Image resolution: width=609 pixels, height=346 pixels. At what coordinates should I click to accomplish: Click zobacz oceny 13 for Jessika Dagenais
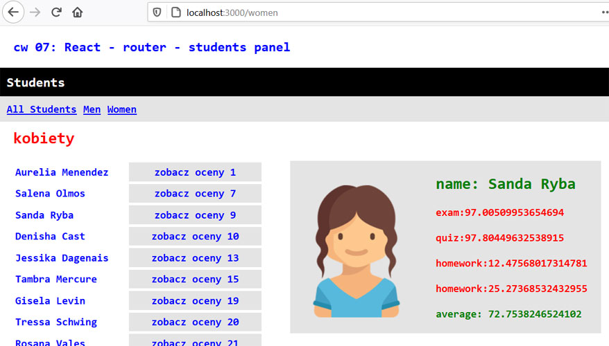[195, 258]
